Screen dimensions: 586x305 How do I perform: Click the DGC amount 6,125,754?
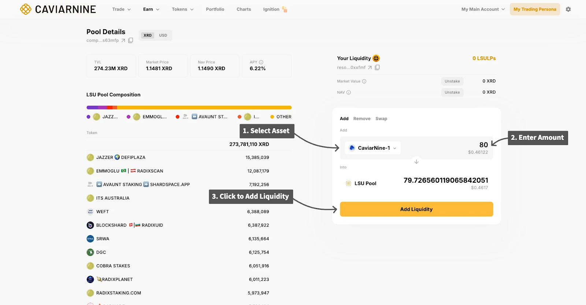[259, 252]
